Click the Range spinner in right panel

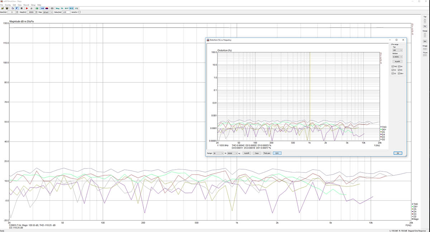click(x=425, y=35)
